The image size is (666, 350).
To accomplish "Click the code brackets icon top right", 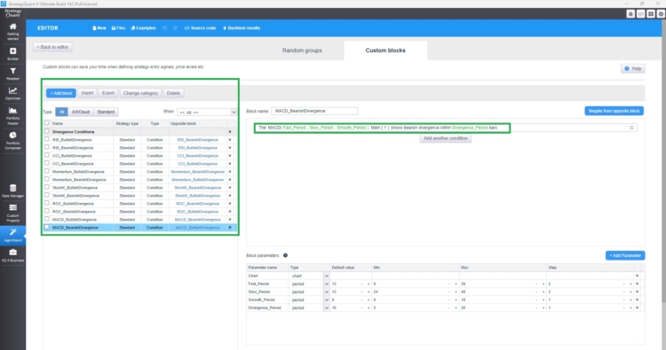I will [640, 14].
